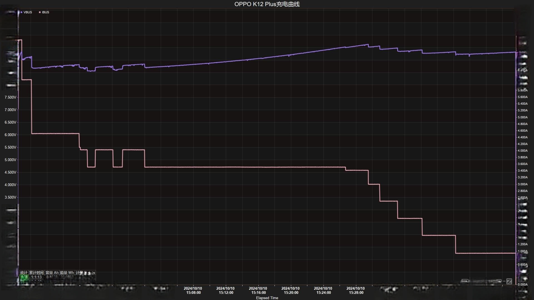Image resolution: width=534 pixels, height=300 pixels.
Task: Click the 5.500V voltage axis label
Action: point(11,147)
